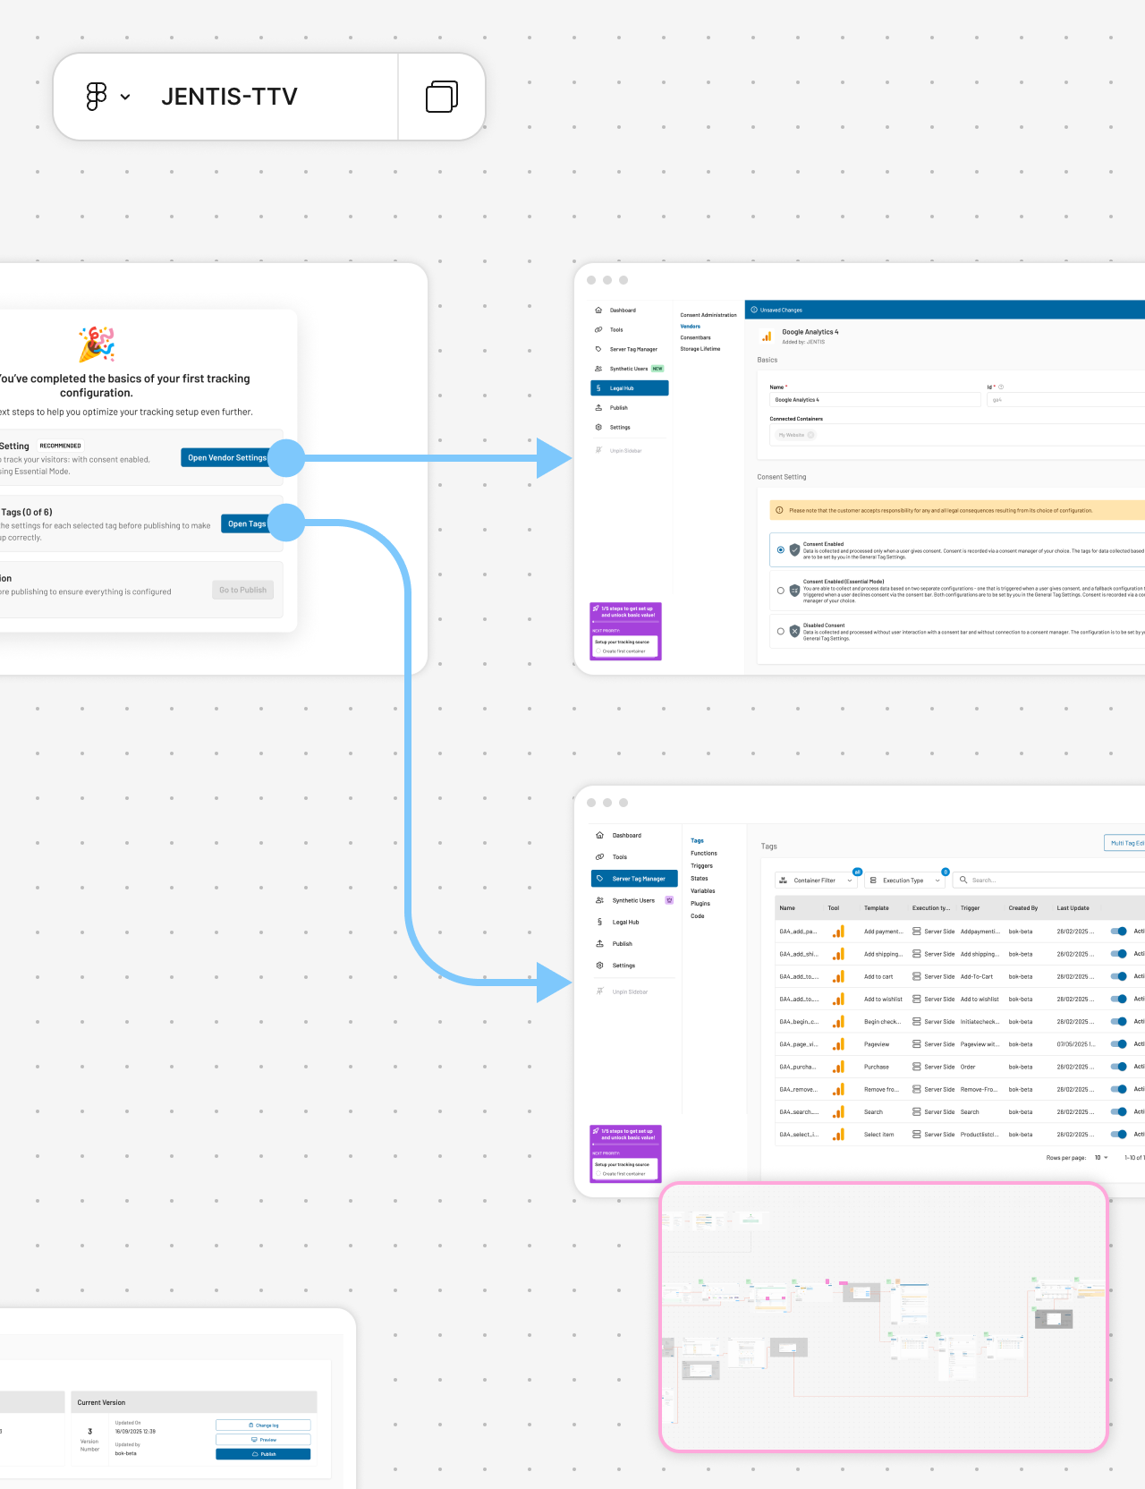Click the Multi Tag Edit button
The width and height of the screenshot is (1145, 1489).
tap(1125, 843)
